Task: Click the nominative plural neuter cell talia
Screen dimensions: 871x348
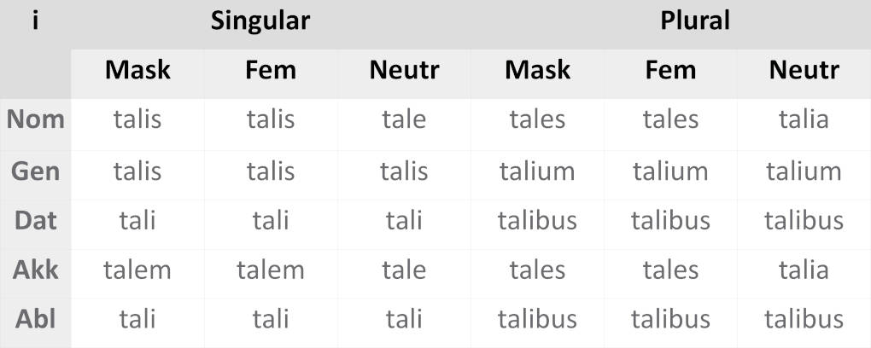Action: tap(804, 119)
